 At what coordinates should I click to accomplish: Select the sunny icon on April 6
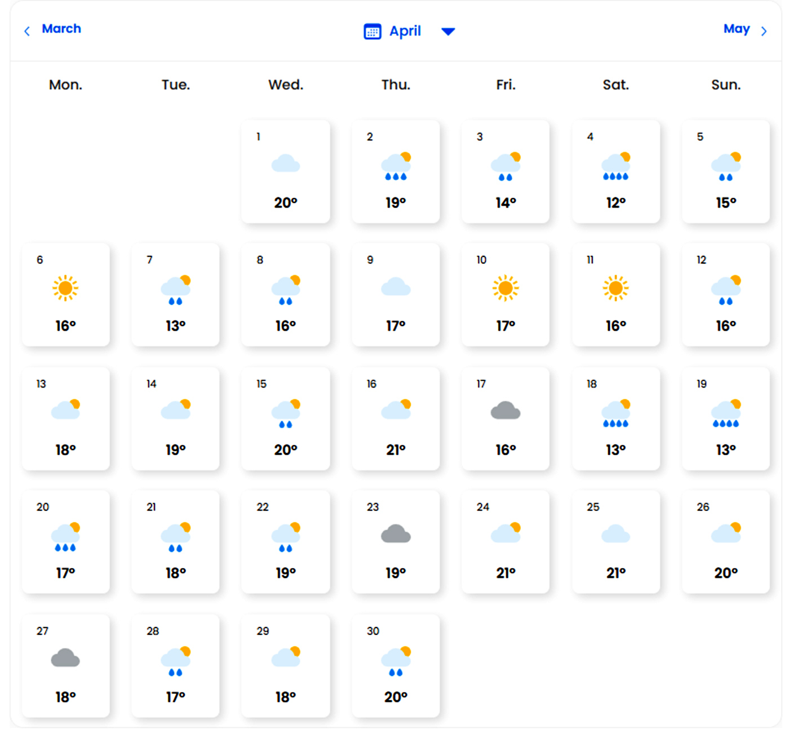[65, 288]
